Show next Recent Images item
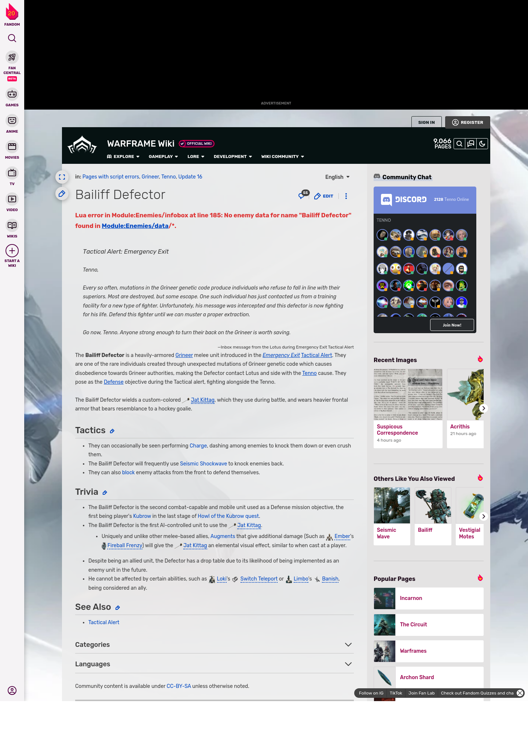Image resolution: width=528 pixels, height=733 pixels. tap(484, 408)
